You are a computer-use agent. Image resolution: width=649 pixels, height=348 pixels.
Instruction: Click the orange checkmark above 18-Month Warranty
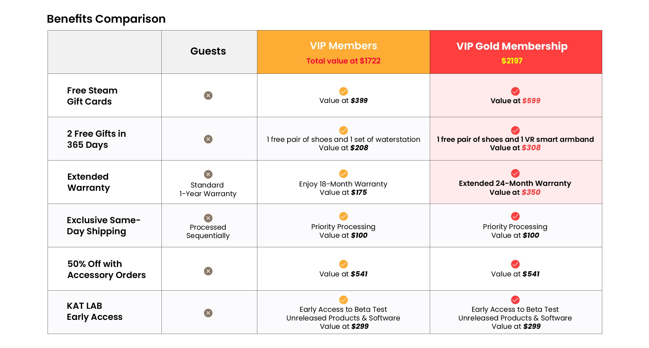point(343,173)
